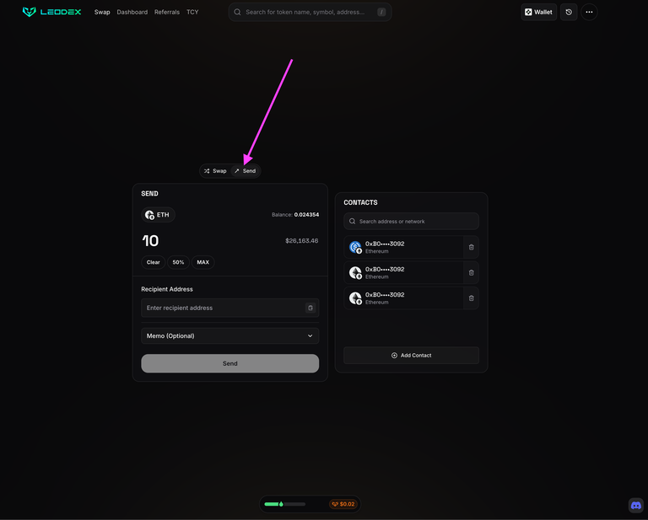Click the Add Contact button
The width and height of the screenshot is (648, 520).
coord(411,356)
